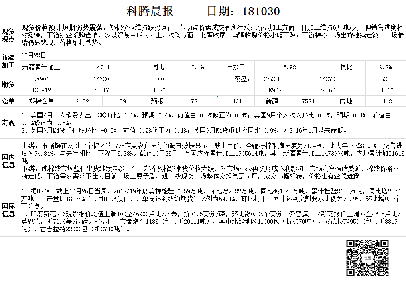Screen dimensions: 406x281
Task: Click the 郑棉仓单 label cell
Action: [41, 101]
